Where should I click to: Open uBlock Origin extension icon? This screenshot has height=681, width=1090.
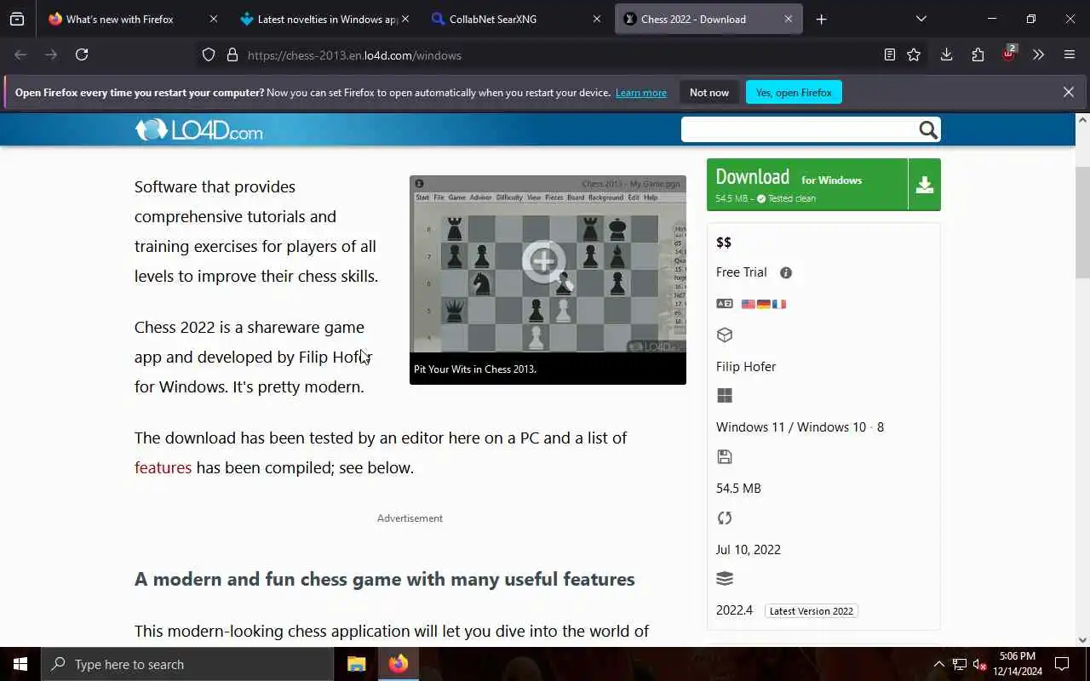tap(1009, 54)
